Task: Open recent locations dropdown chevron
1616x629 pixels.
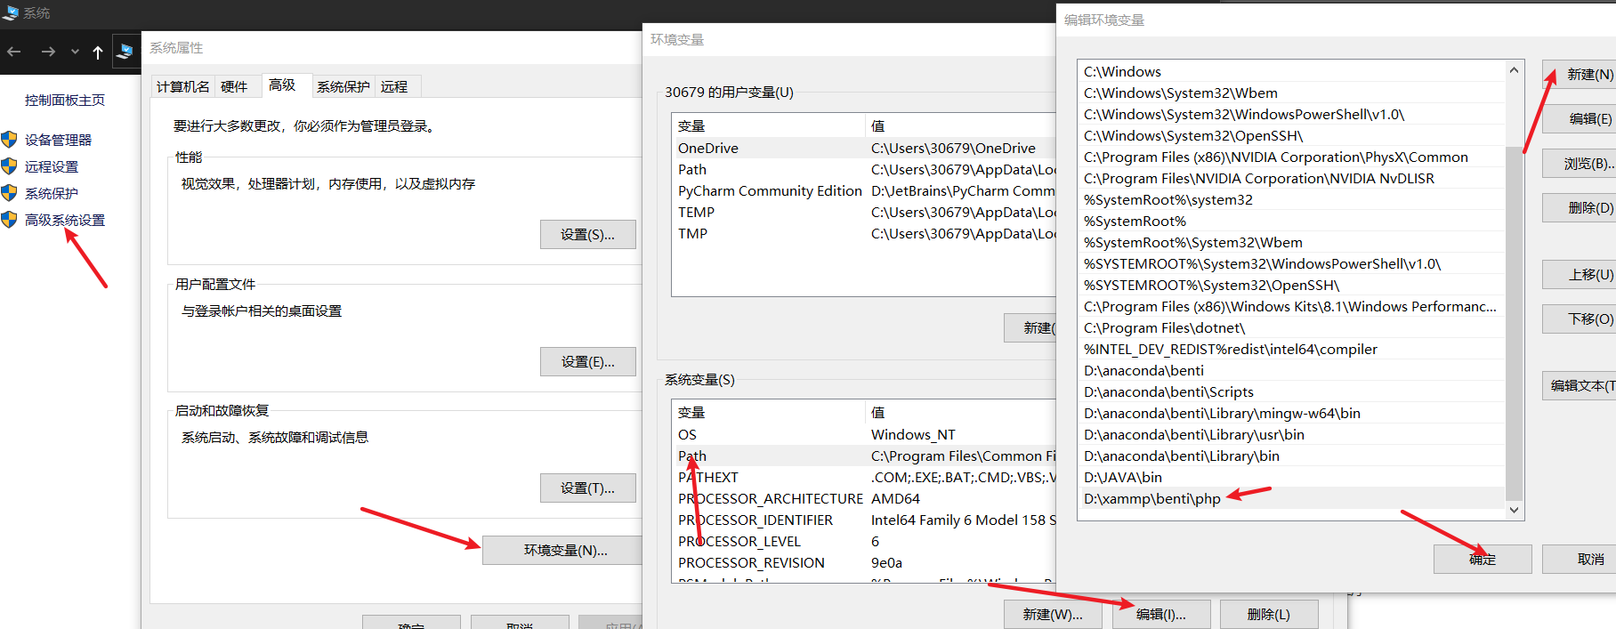Action: [x=75, y=52]
